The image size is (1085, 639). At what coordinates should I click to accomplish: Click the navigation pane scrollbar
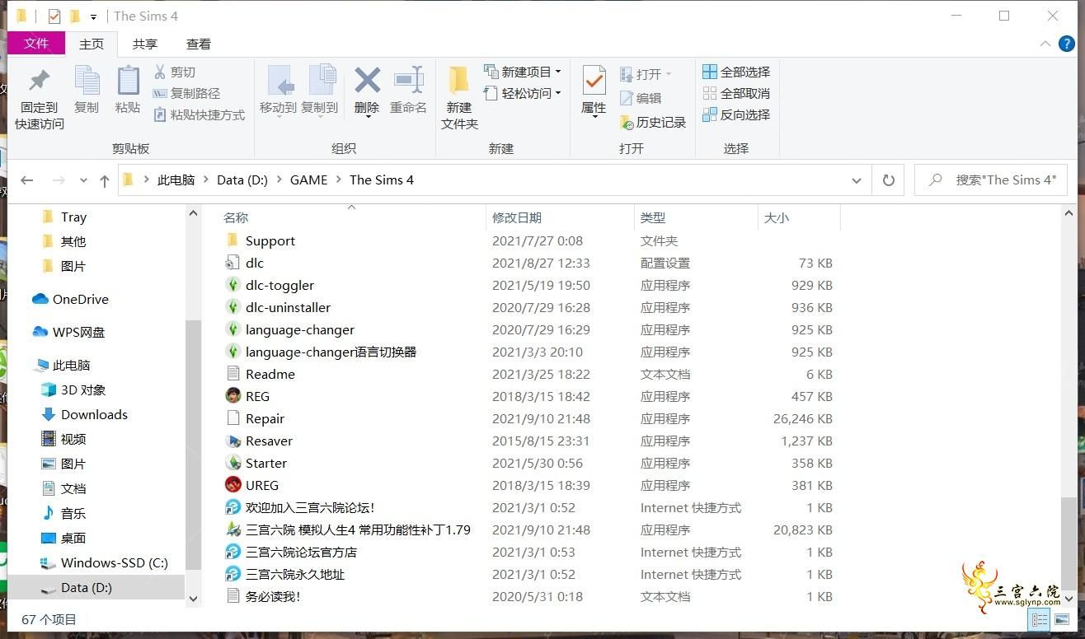click(x=194, y=445)
